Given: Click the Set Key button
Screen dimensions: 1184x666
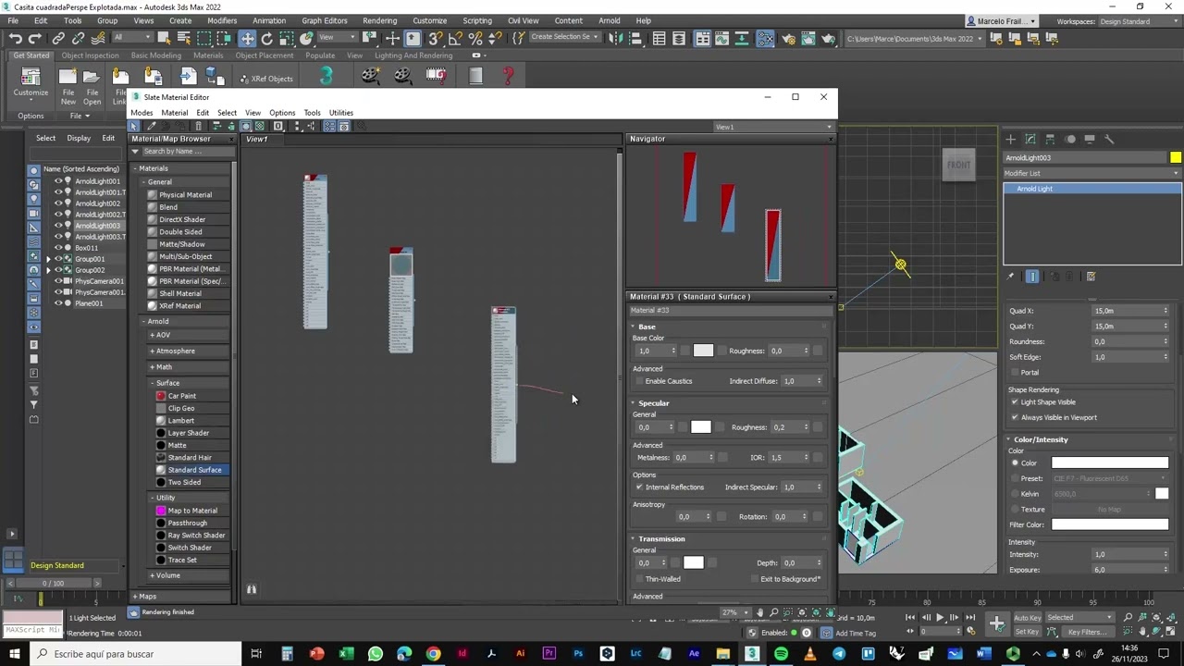Looking at the screenshot, I should click(x=1027, y=633).
